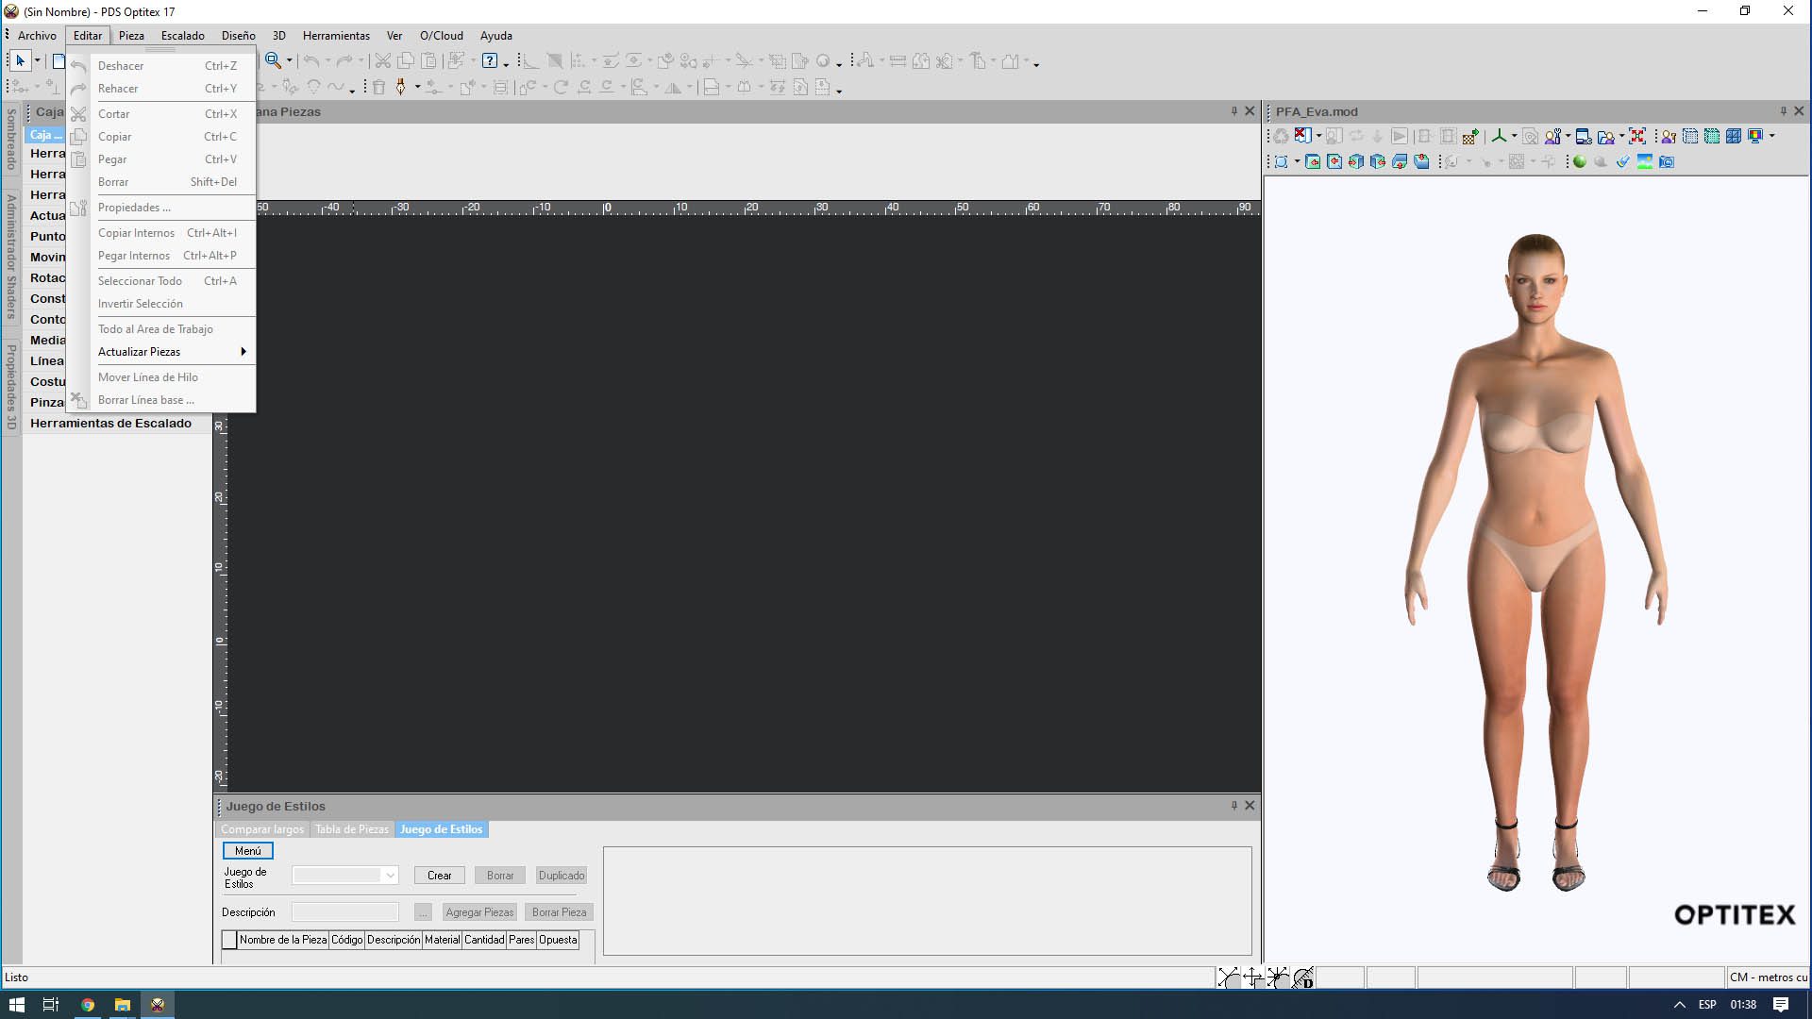The height and width of the screenshot is (1019, 1812).
Task: Click the Menú button
Action: (248, 851)
